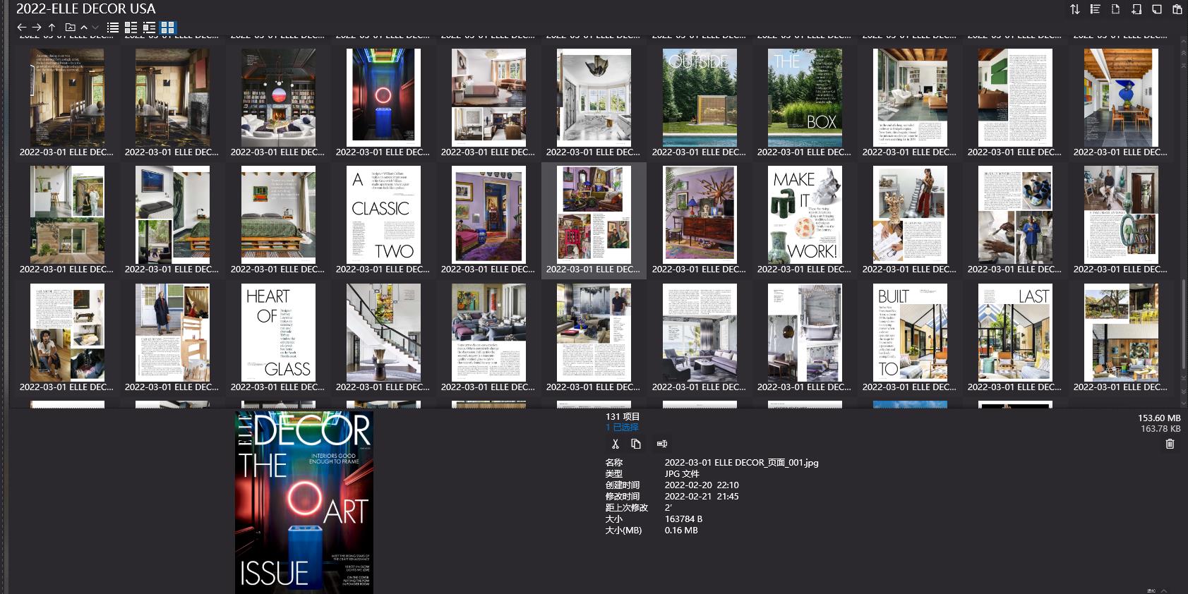The image size is (1188, 594).
Task: Select the highlighted large thumbnails grid view
Action: [x=167, y=28]
